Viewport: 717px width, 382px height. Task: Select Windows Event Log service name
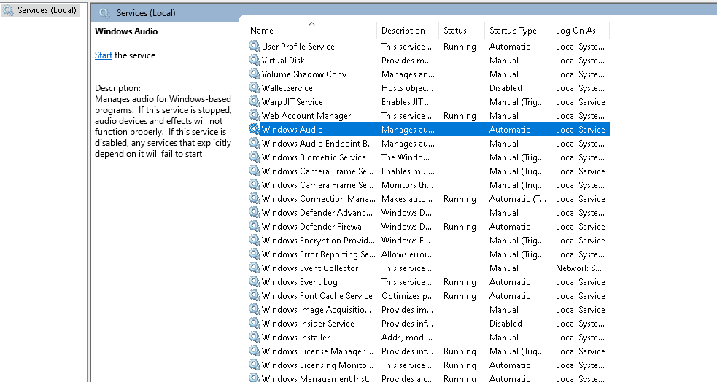point(299,282)
